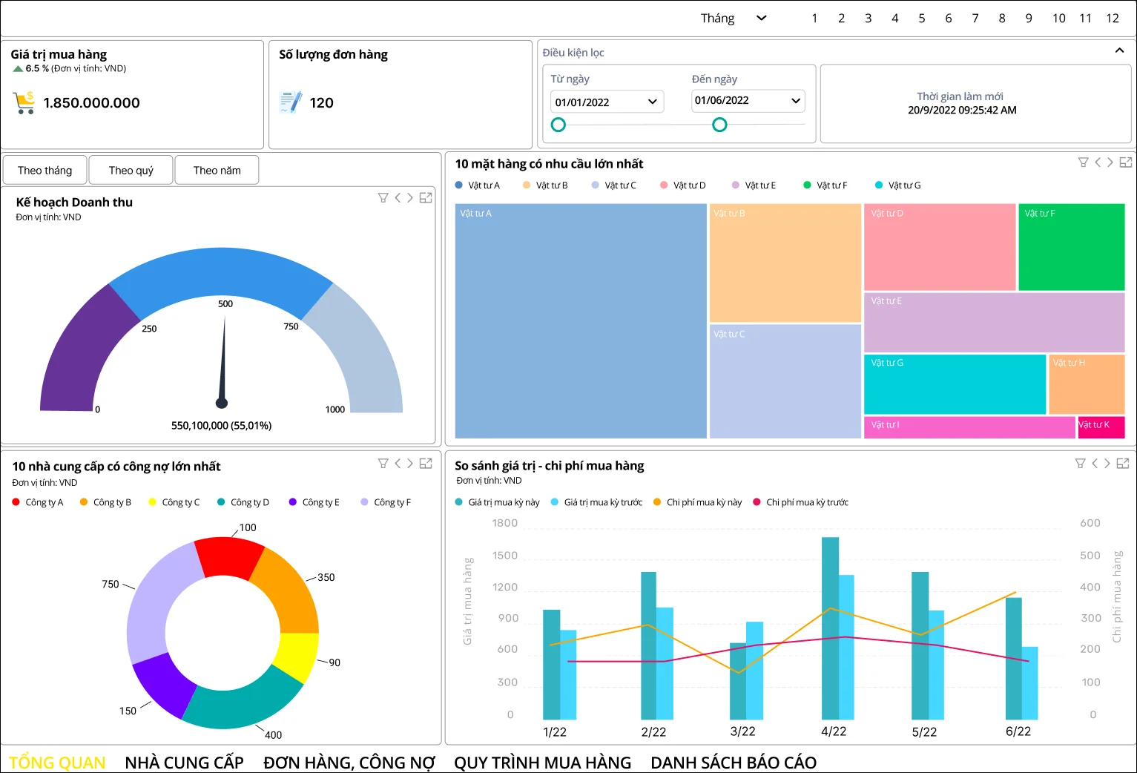Open filter icon on supplier debt chart

click(383, 463)
